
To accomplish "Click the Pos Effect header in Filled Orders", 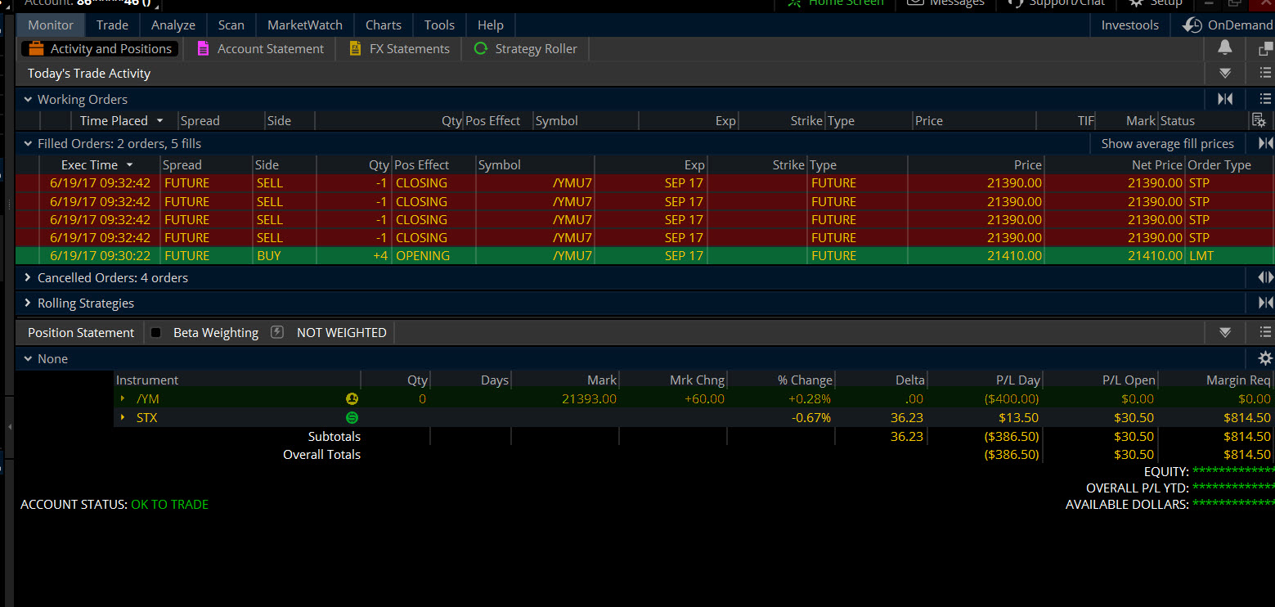I will click(x=422, y=164).
